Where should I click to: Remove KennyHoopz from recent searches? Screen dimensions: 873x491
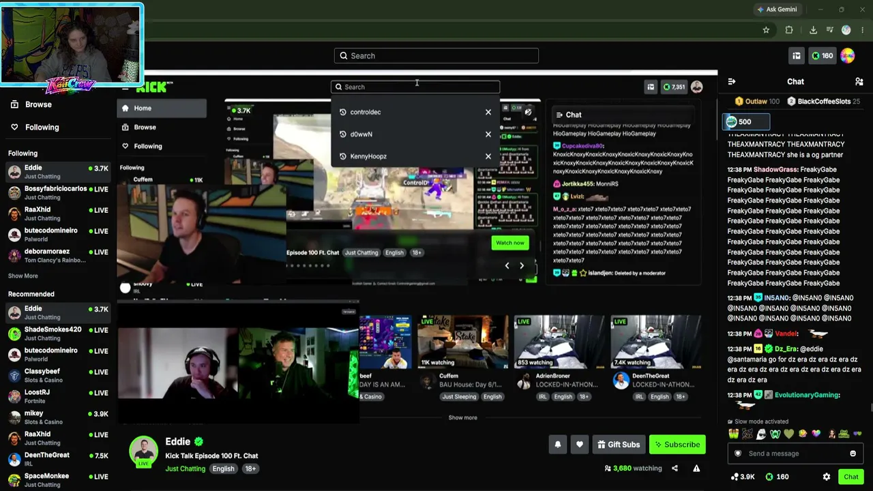488,156
